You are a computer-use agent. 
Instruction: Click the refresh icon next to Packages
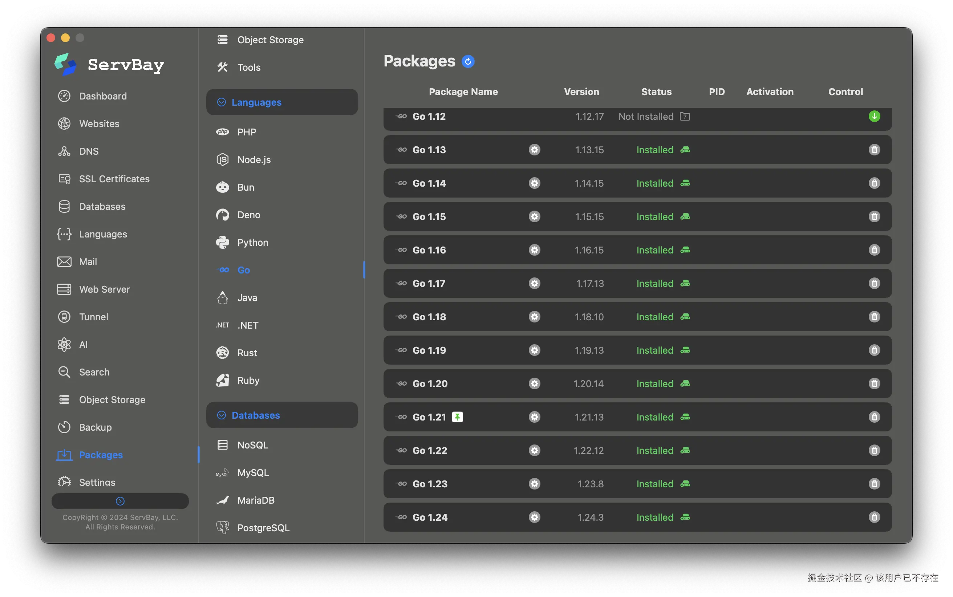click(468, 62)
